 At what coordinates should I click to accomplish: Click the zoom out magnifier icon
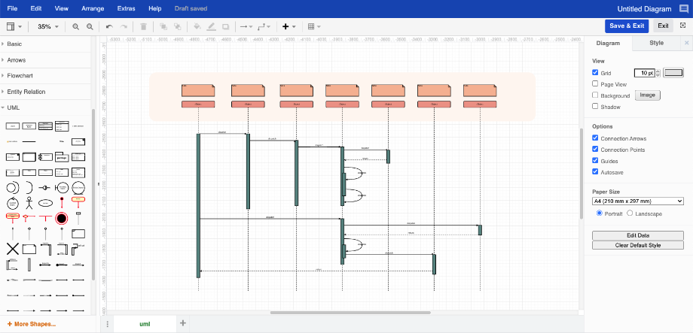(90, 26)
